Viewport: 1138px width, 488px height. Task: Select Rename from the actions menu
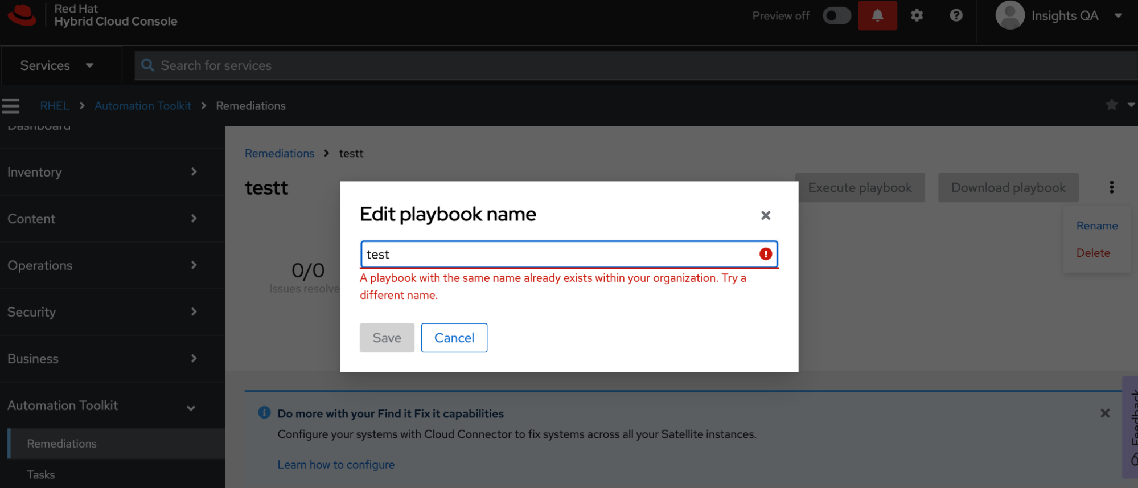point(1096,226)
